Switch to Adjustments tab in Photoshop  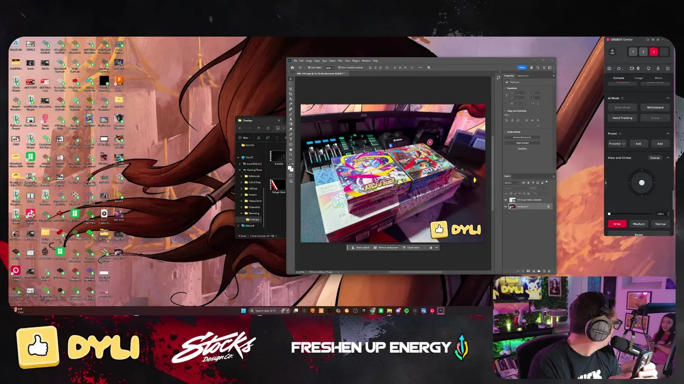(523, 76)
